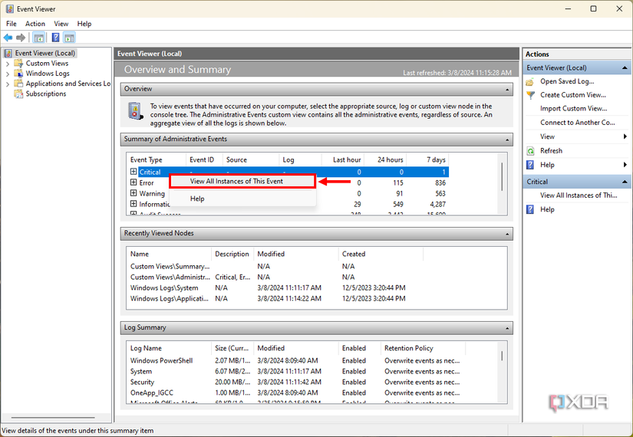Expand the Warning event type row
The width and height of the screenshot is (633, 437).
(x=134, y=194)
